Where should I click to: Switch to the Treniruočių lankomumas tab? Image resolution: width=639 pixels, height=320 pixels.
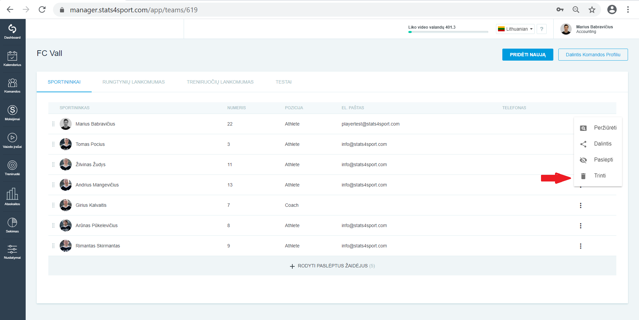220,82
